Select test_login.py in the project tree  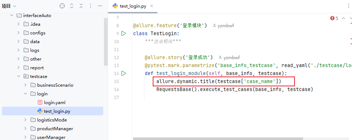pyautogui.click(x=52, y=111)
